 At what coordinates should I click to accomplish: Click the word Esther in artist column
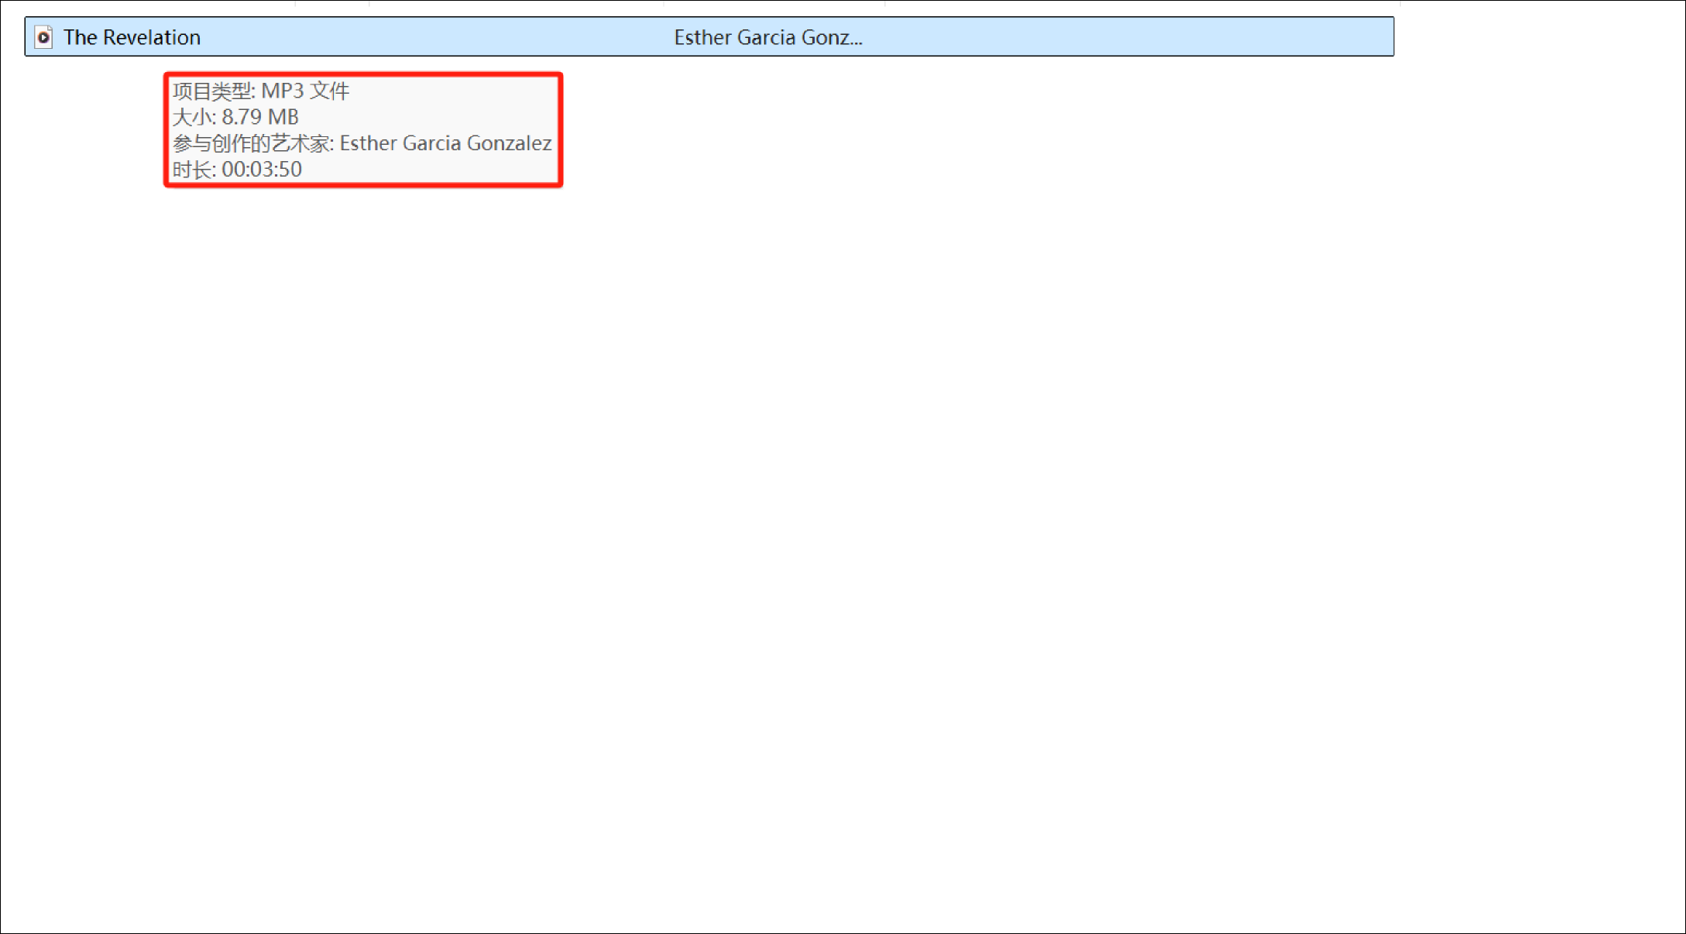[x=702, y=37]
